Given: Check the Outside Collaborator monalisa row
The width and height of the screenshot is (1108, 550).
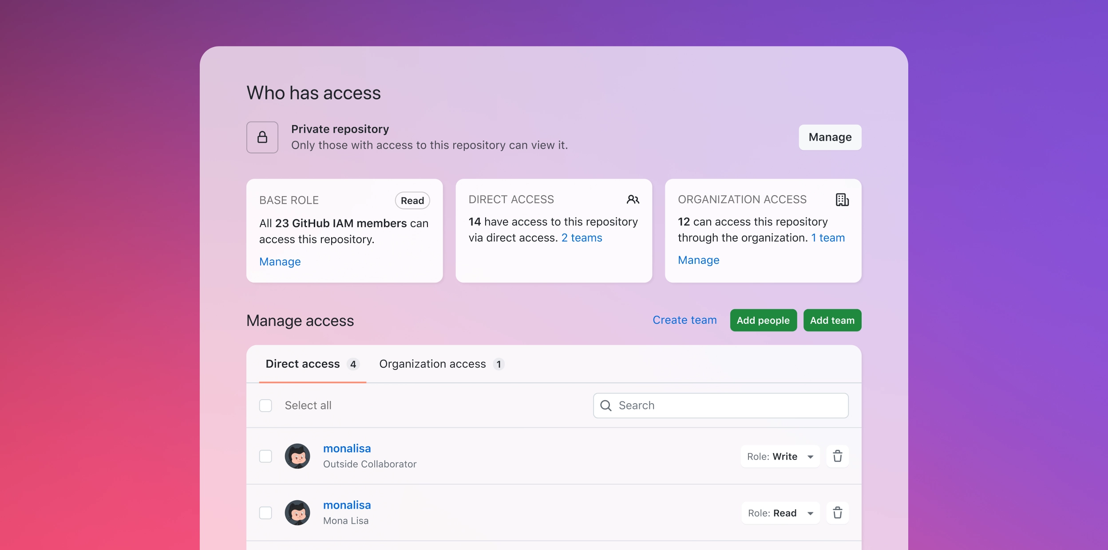Looking at the screenshot, I should tap(266, 456).
